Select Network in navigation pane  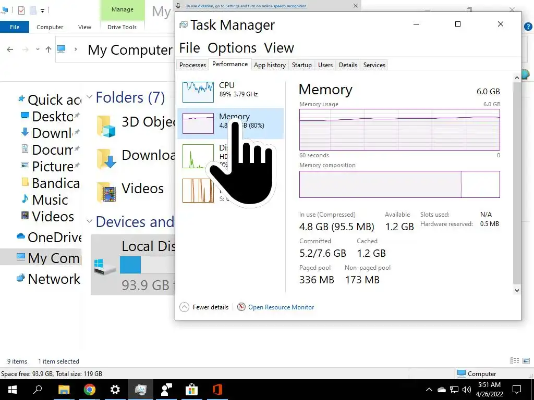[48, 279]
